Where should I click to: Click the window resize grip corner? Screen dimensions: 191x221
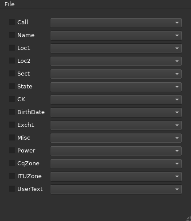point(188,218)
